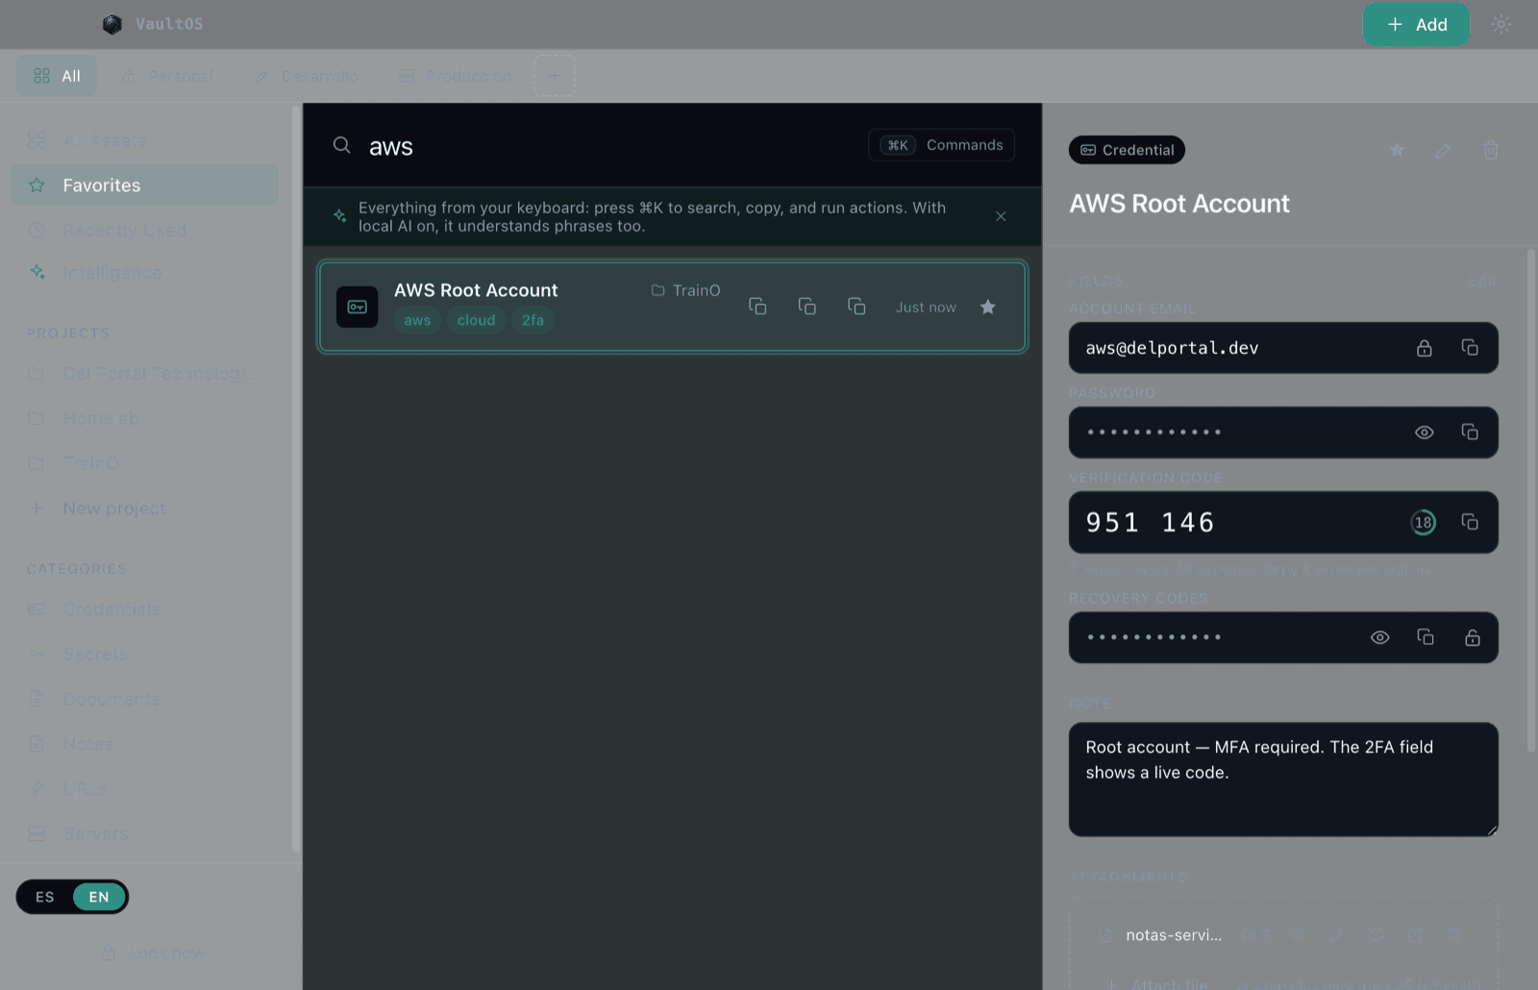The width and height of the screenshot is (1538, 990).
Task: Filter by Notes category
Action: [144, 744]
